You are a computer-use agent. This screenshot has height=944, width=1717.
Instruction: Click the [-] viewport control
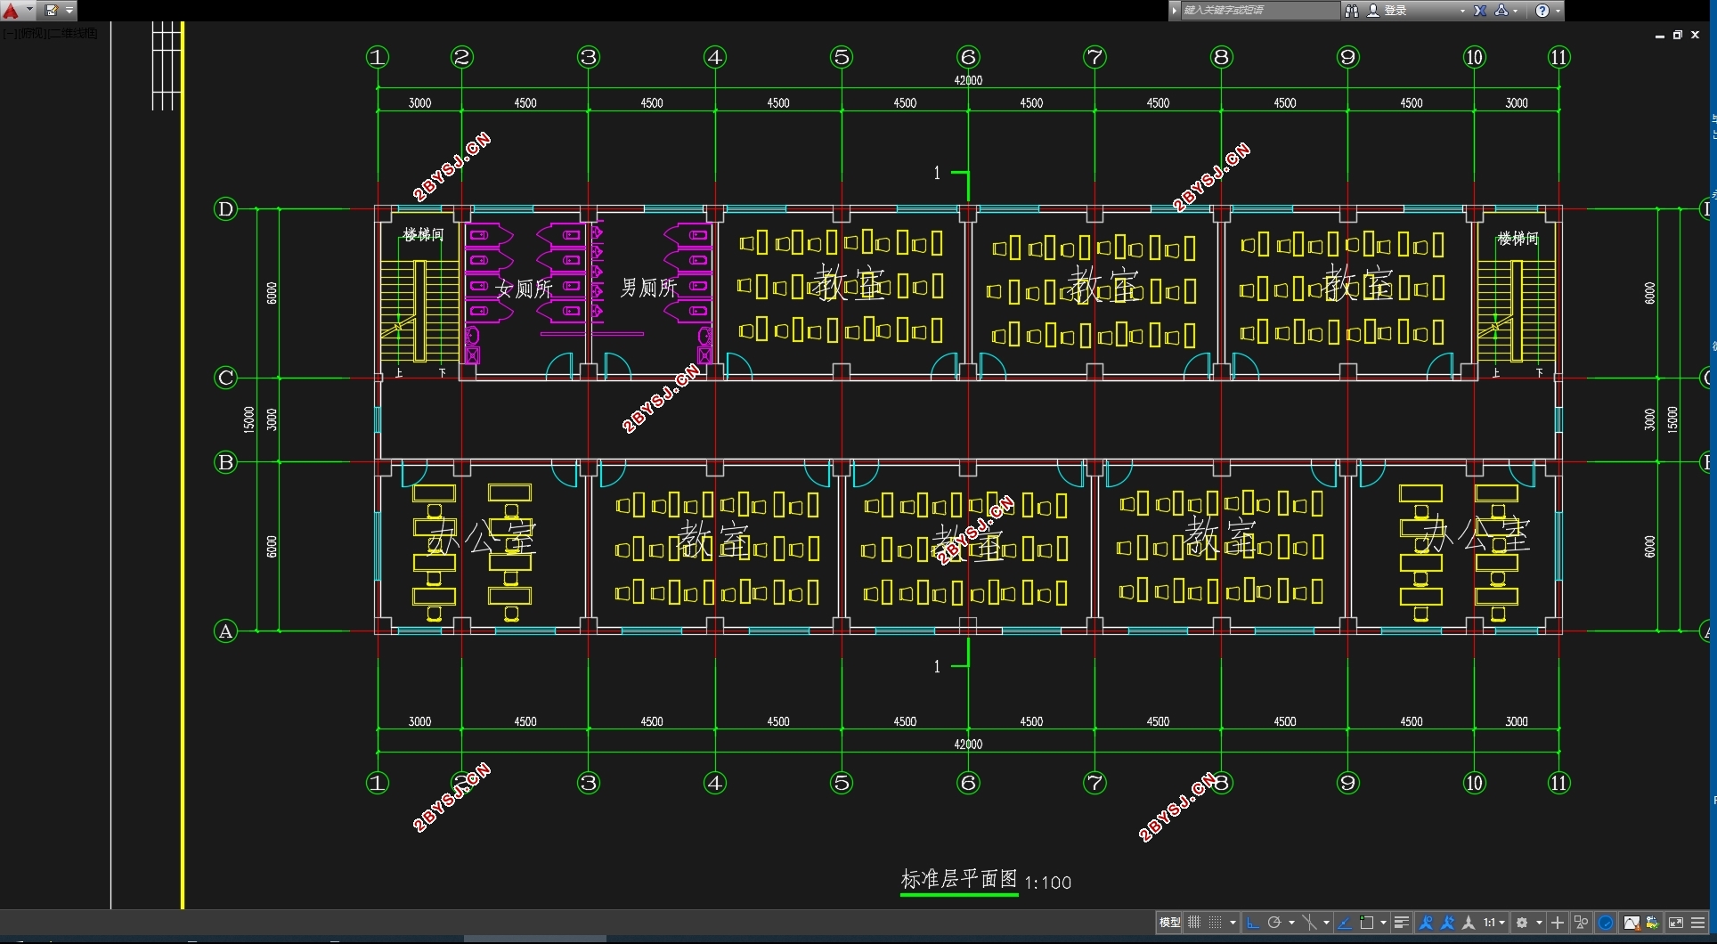click(9, 33)
